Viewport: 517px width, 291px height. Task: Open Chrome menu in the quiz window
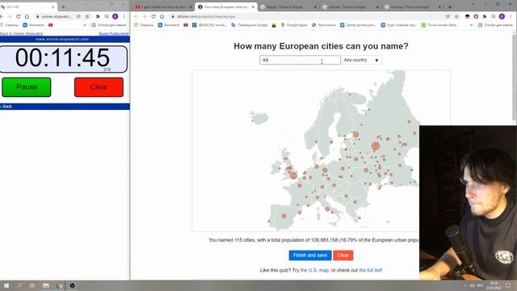tap(511, 16)
